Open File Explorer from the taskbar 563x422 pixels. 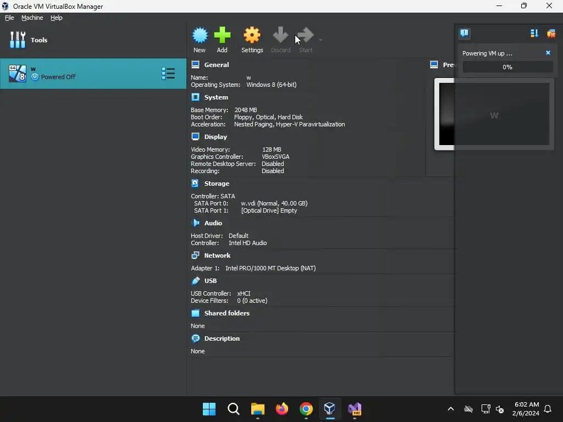click(257, 409)
